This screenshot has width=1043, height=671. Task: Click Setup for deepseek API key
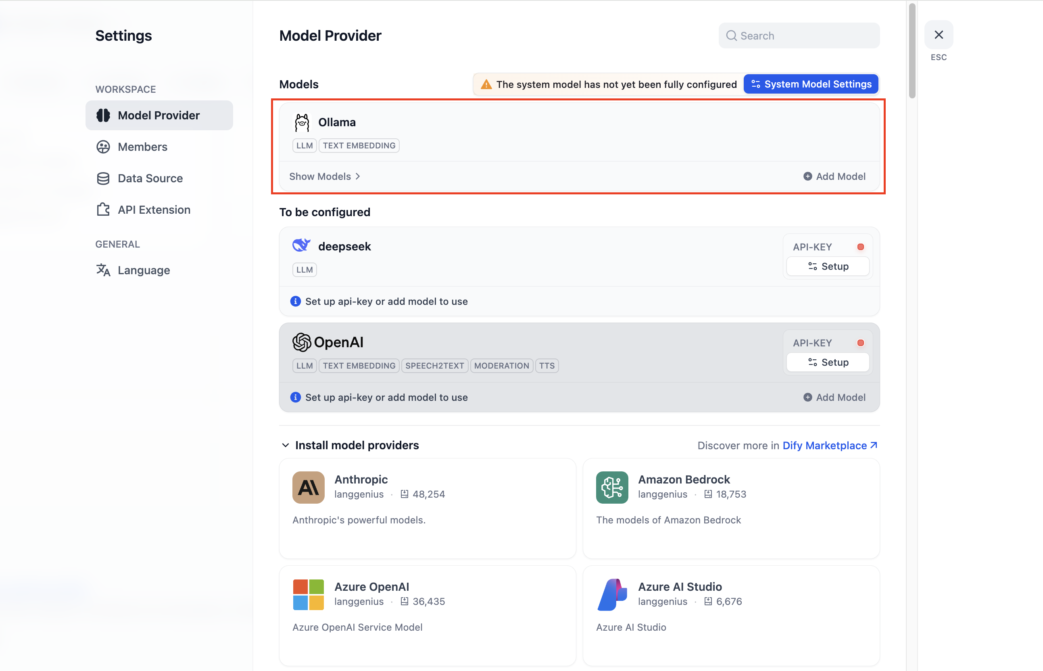[828, 266]
